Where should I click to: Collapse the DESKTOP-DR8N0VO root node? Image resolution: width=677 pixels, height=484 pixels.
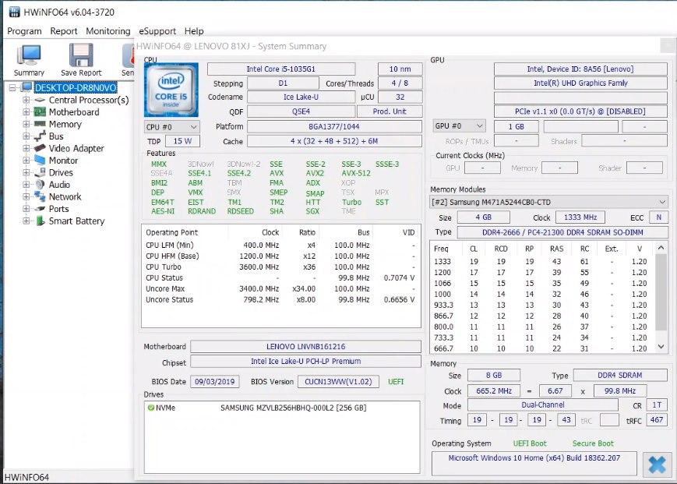tap(12, 87)
